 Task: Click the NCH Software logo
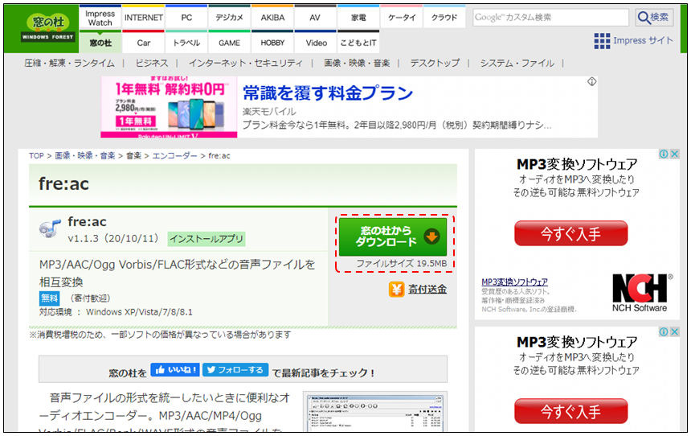[642, 293]
